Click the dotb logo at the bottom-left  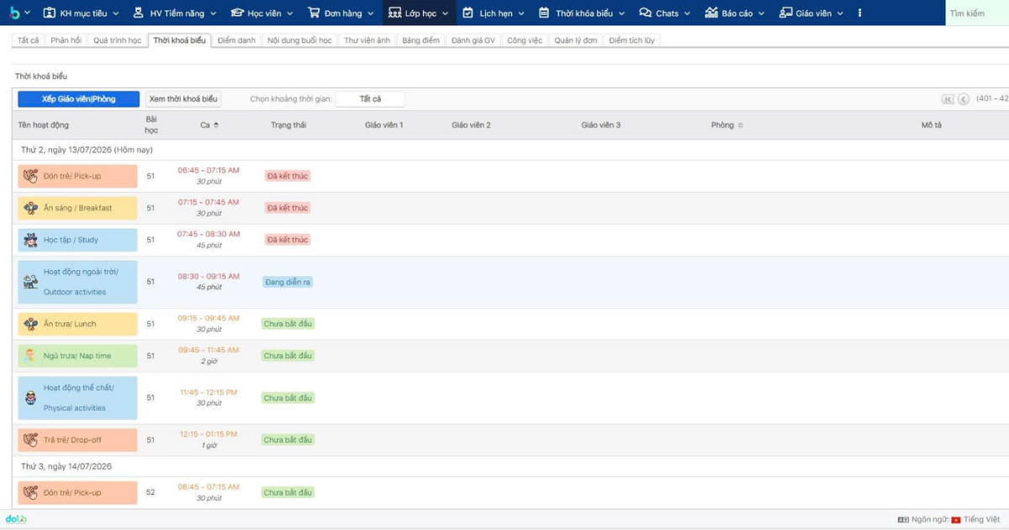(16, 519)
